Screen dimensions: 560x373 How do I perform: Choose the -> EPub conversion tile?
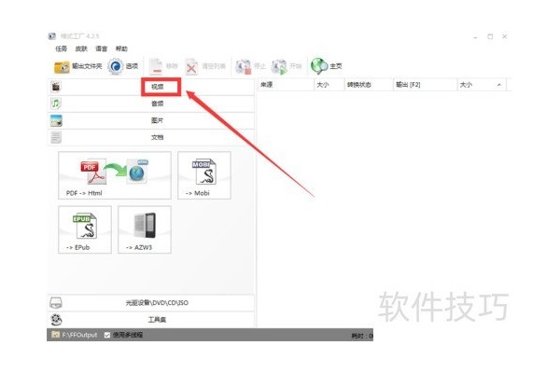85,229
